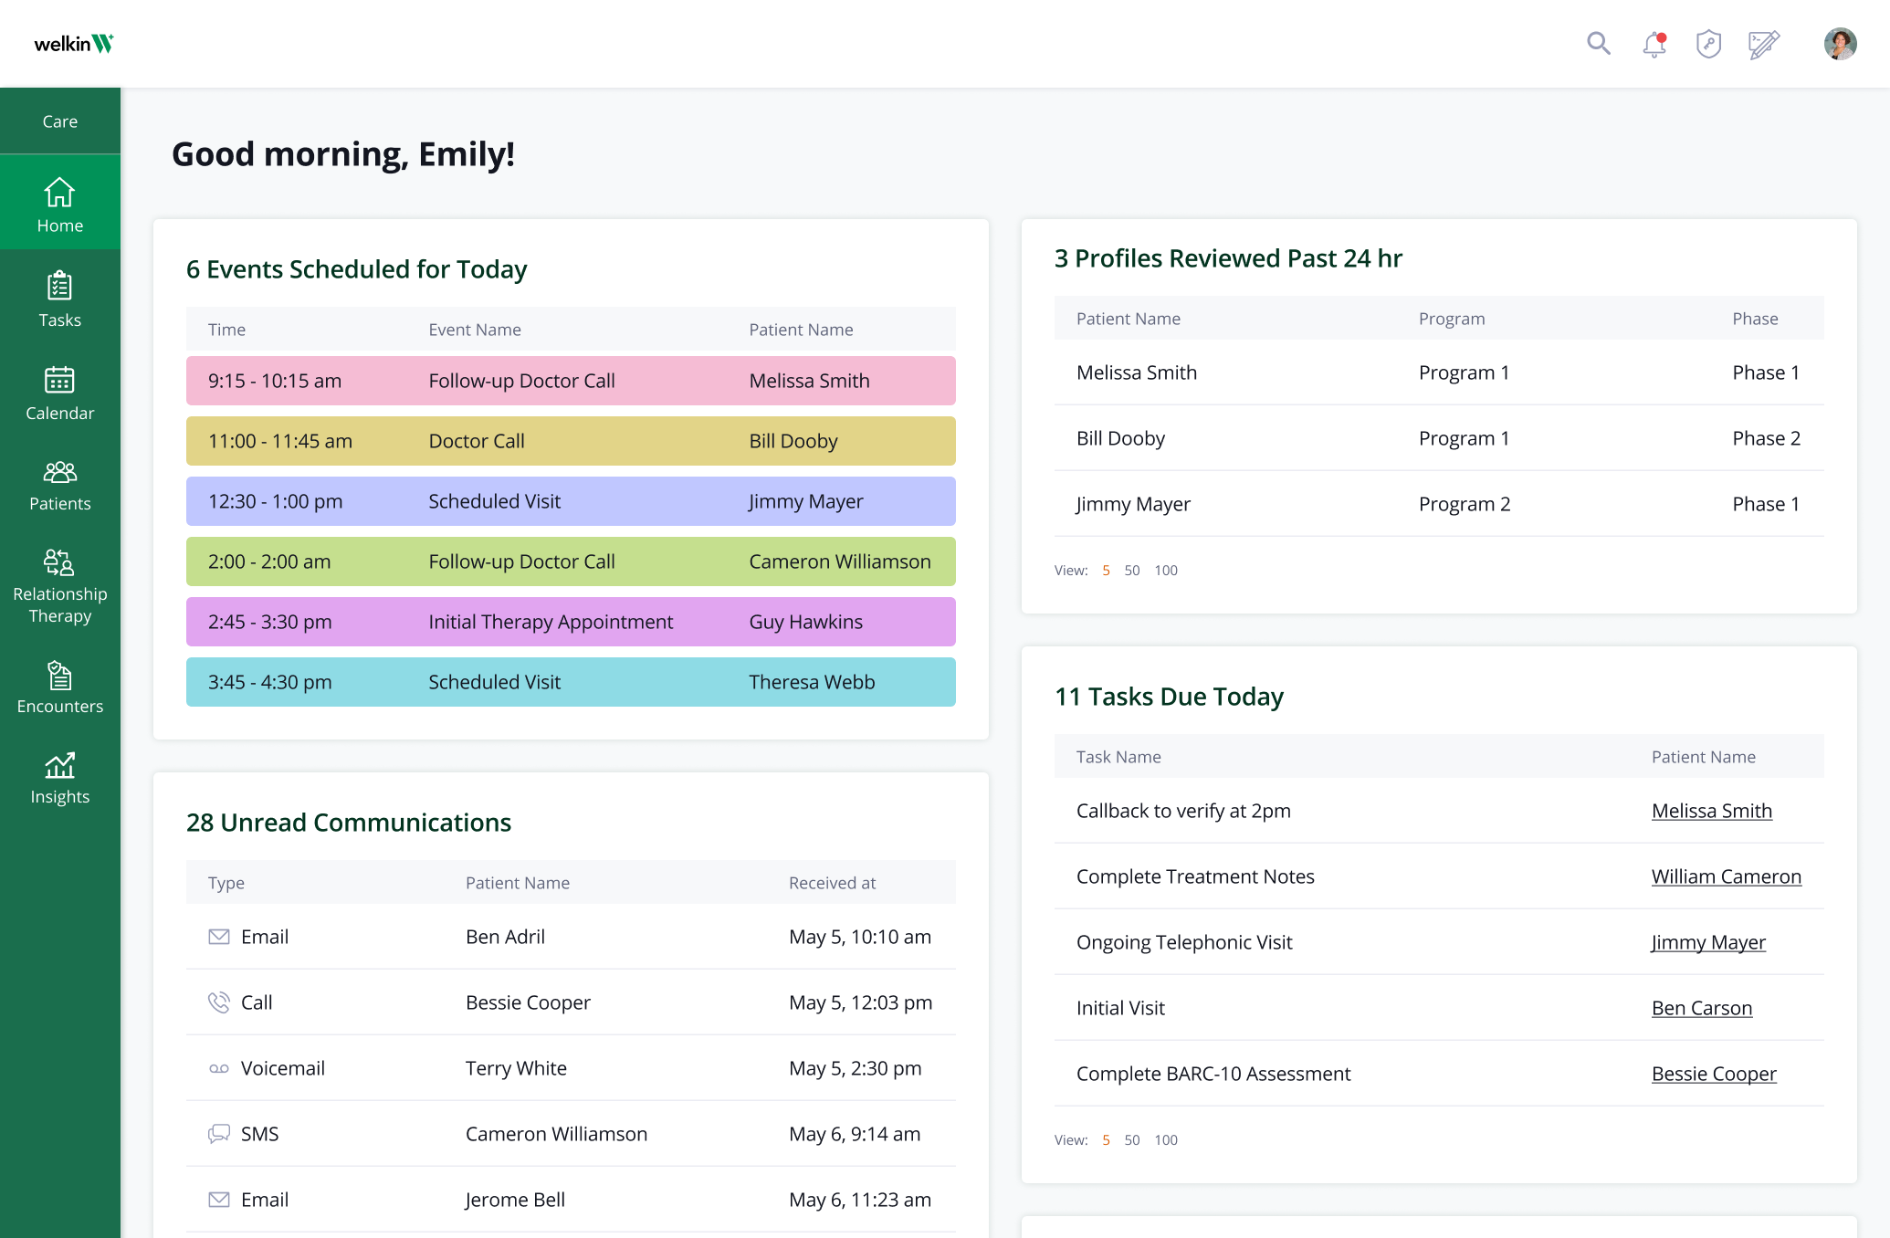Image resolution: width=1890 pixels, height=1238 pixels.
Task: Click the voicemail icon next to Terry White
Action: (x=219, y=1068)
